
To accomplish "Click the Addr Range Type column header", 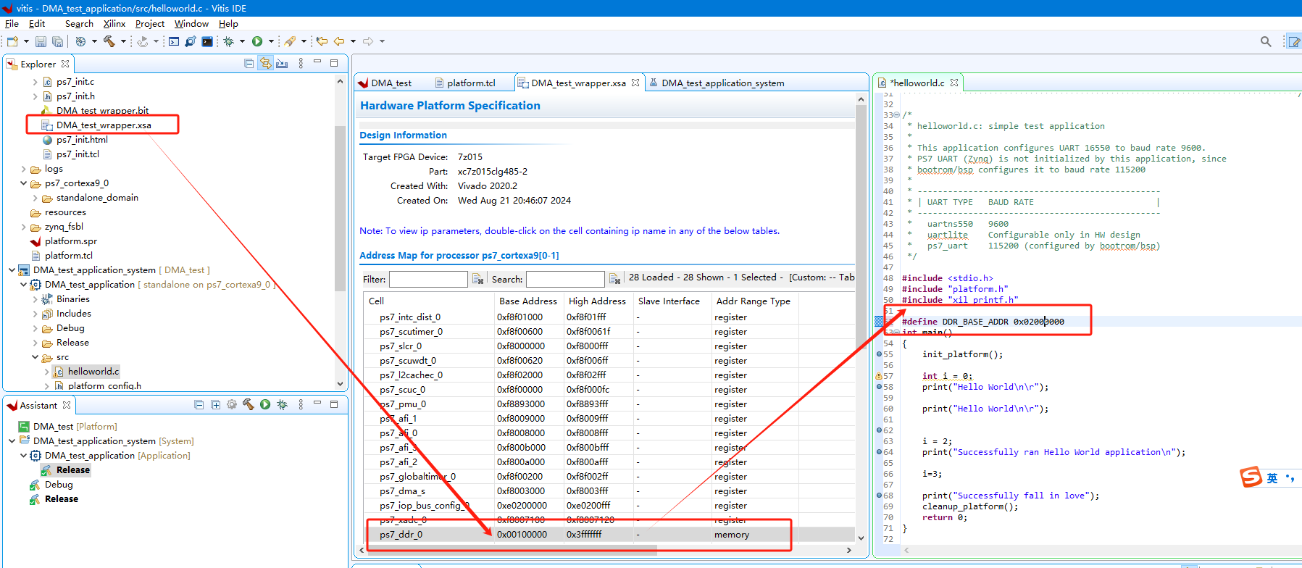I will tap(754, 301).
